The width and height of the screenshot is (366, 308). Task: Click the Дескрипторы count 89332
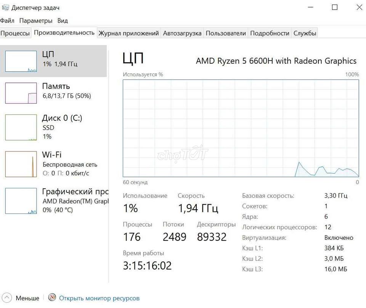(212, 237)
